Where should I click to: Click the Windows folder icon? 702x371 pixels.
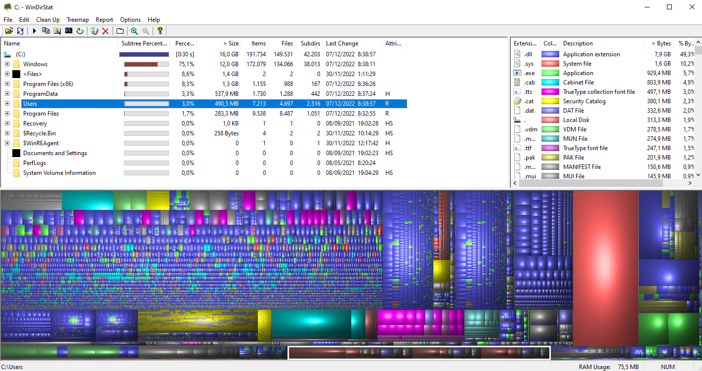point(16,64)
